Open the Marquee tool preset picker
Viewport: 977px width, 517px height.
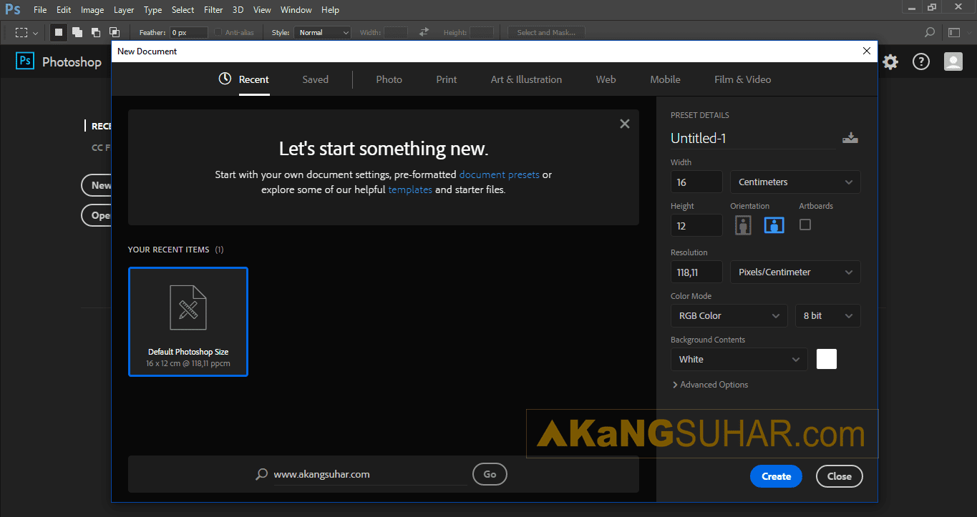coord(26,32)
